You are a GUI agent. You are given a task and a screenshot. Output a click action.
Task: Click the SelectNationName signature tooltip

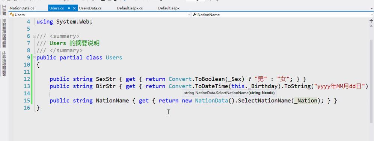(x=229, y=93)
